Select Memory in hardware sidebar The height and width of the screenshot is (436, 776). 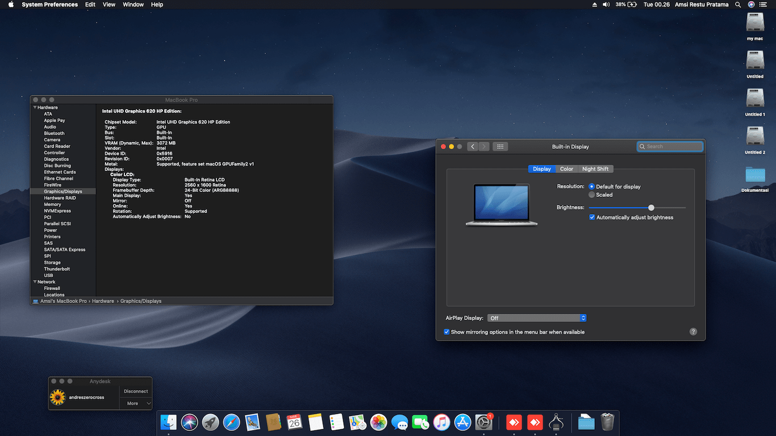pos(53,204)
